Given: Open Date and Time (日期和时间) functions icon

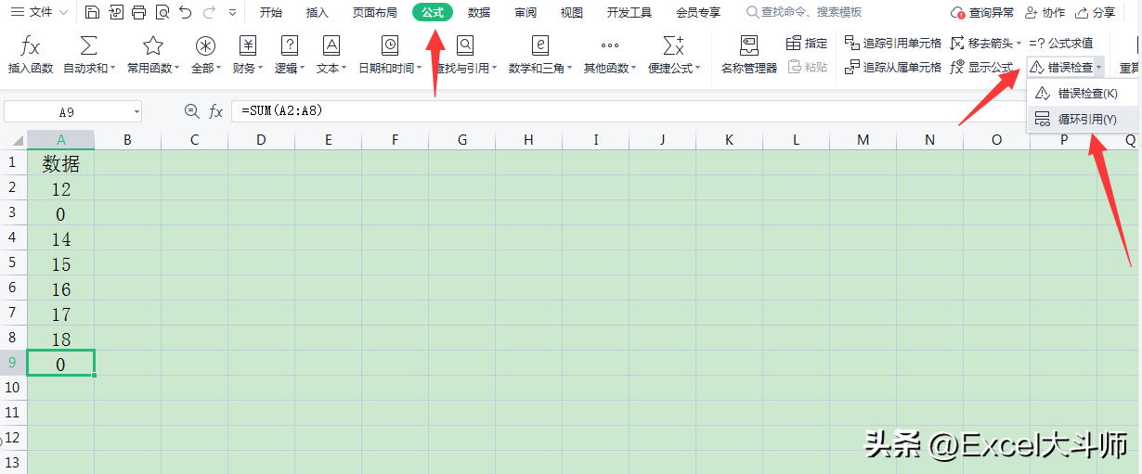Looking at the screenshot, I should pos(390,46).
